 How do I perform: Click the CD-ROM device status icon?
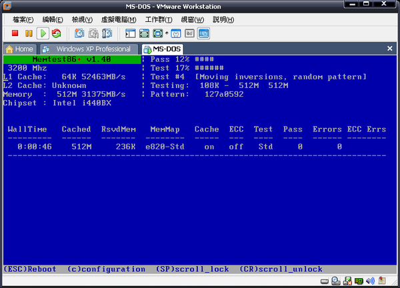(336, 281)
